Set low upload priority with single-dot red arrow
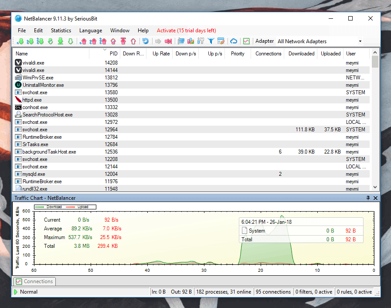 tap(83, 41)
